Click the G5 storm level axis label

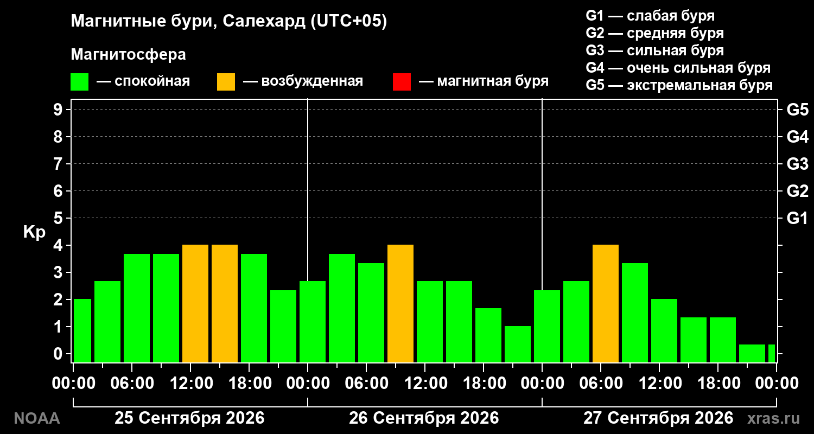pos(797,110)
